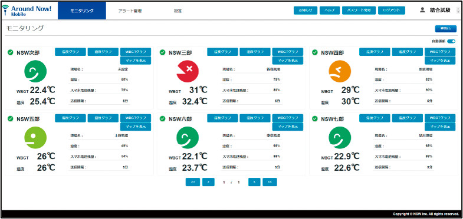Click the temperature value 23.7℃
Viewport: 463px width, 219px height.
tap(195, 168)
